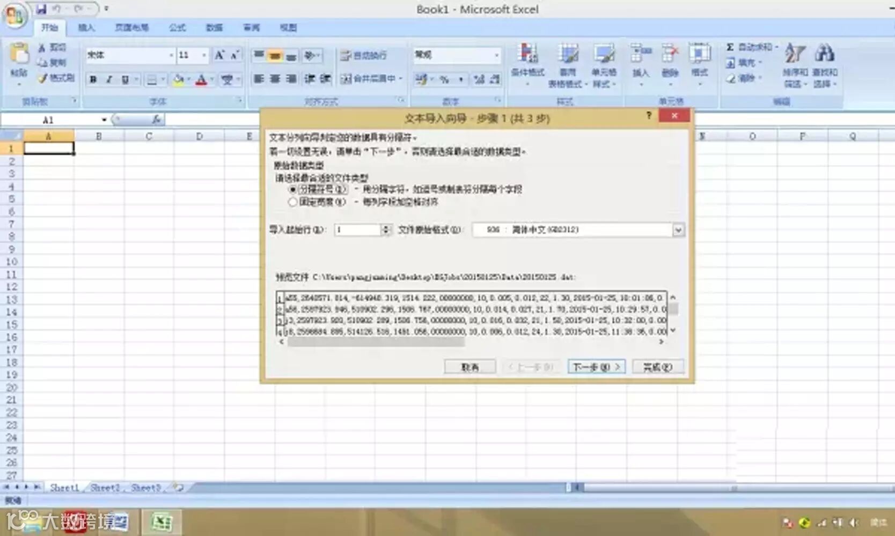Click the Insert Function fx icon
This screenshot has width=895, height=536.
156,119
